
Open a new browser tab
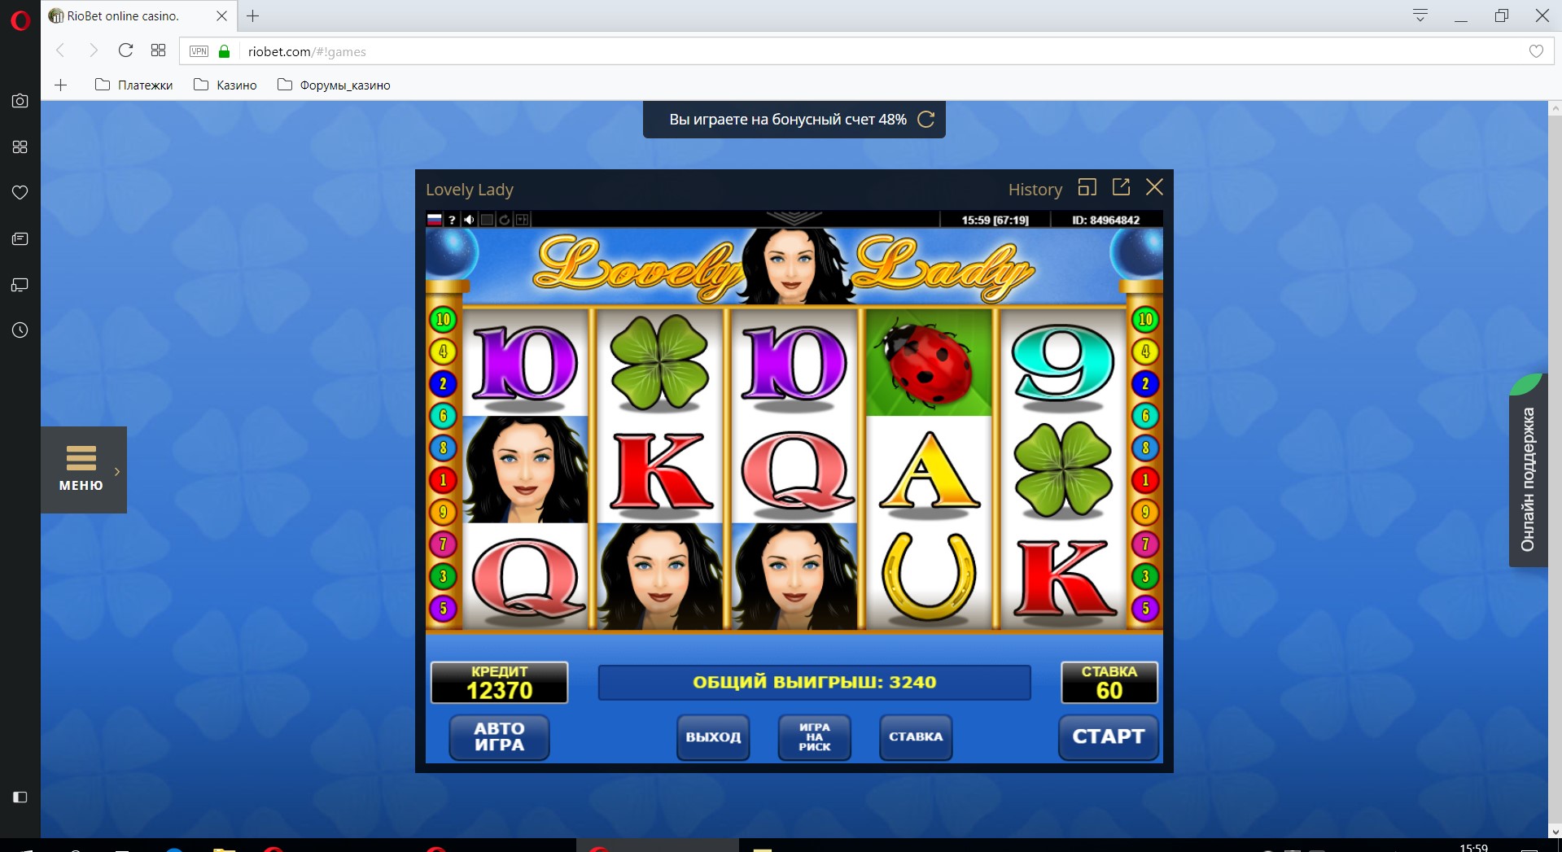click(253, 15)
